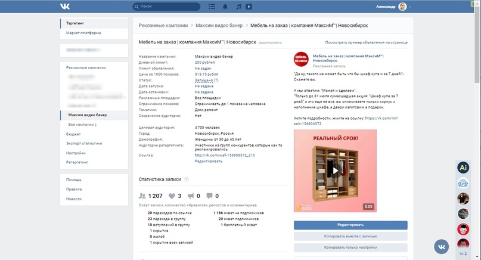Open the light-blue emblem chat avatar
The height and width of the screenshot is (260, 481).
point(463,183)
